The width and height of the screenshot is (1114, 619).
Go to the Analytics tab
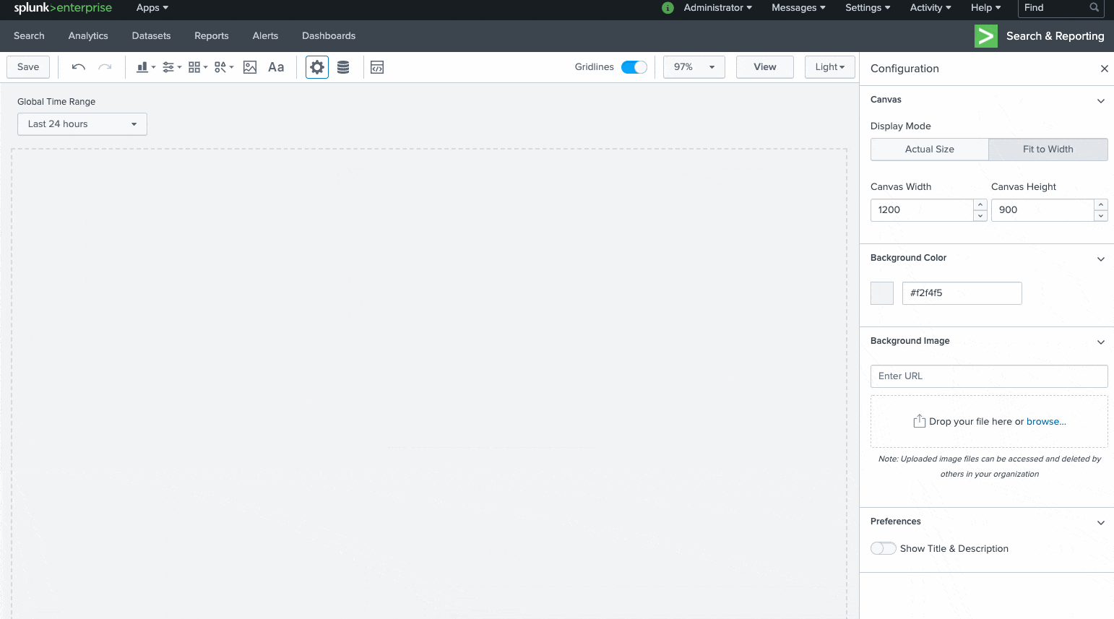(x=88, y=36)
